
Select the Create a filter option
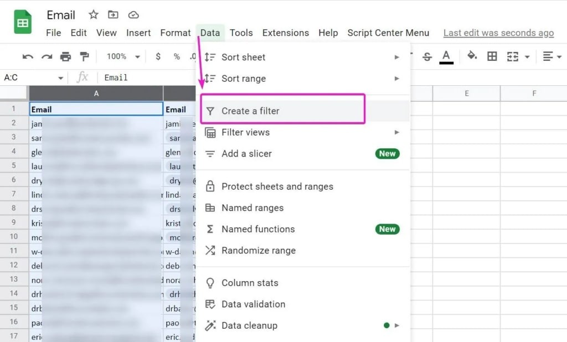coord(255,110)
